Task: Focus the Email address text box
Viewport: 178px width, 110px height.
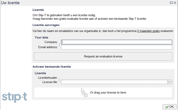Action: point(117,47)
